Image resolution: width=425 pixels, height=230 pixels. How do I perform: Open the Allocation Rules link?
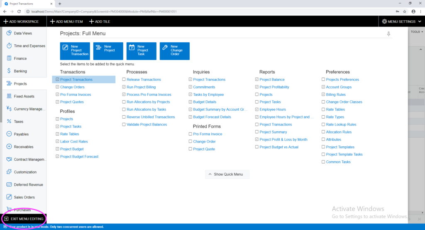coord(339,132)
